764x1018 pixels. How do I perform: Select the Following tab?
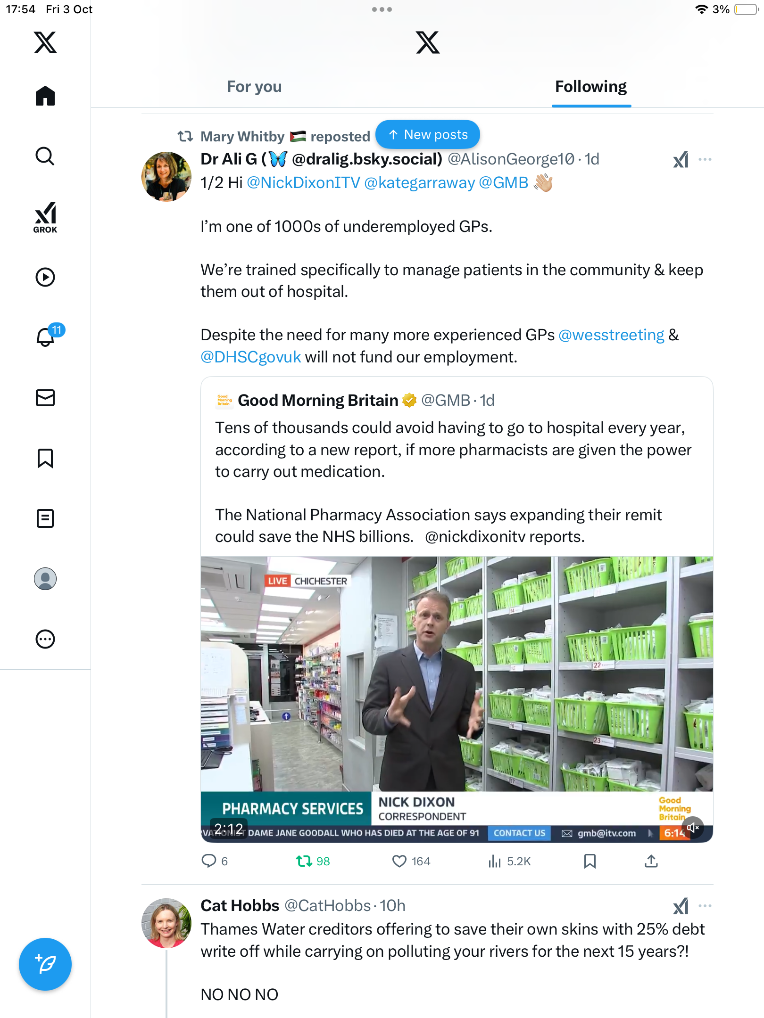point(591,87)
